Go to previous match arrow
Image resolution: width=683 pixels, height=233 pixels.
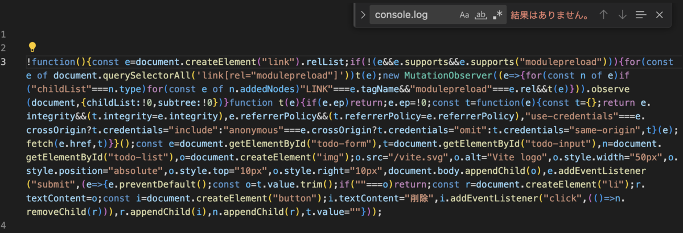603,15
